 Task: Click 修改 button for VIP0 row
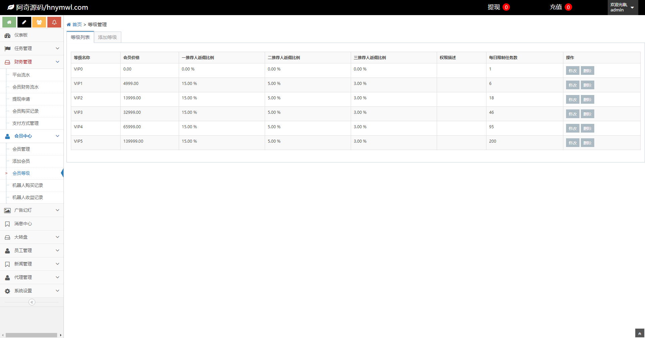[x=572, y=70]
